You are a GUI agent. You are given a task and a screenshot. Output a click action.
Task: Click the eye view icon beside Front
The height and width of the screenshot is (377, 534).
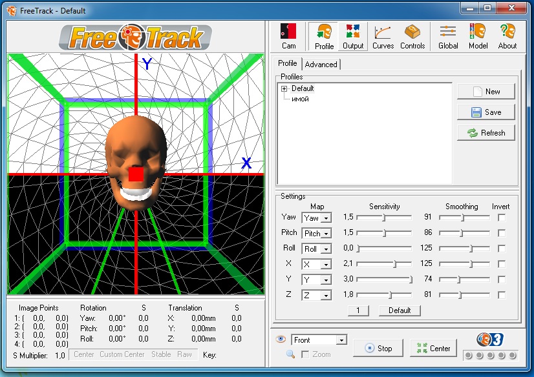pyautogui.click(x=281, y=338)
